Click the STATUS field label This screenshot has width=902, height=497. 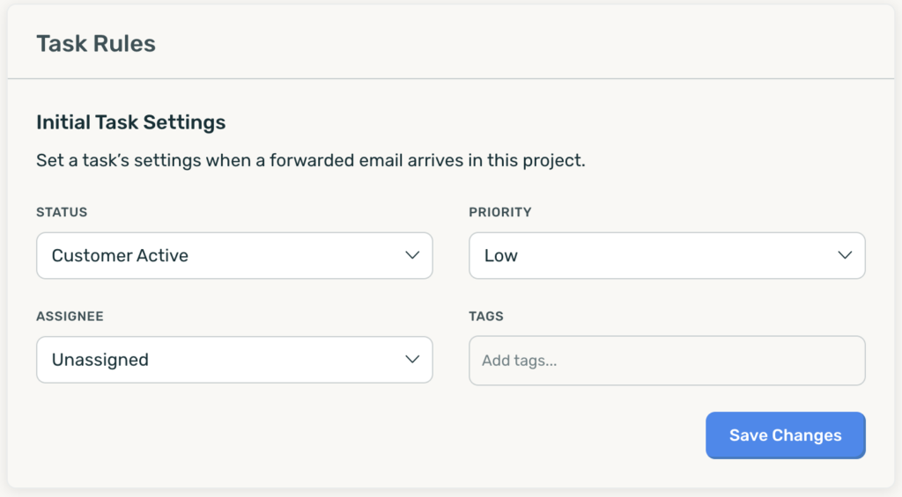pos(62,212)
